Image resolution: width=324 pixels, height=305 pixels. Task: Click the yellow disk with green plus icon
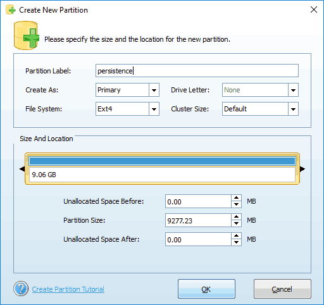27,35
